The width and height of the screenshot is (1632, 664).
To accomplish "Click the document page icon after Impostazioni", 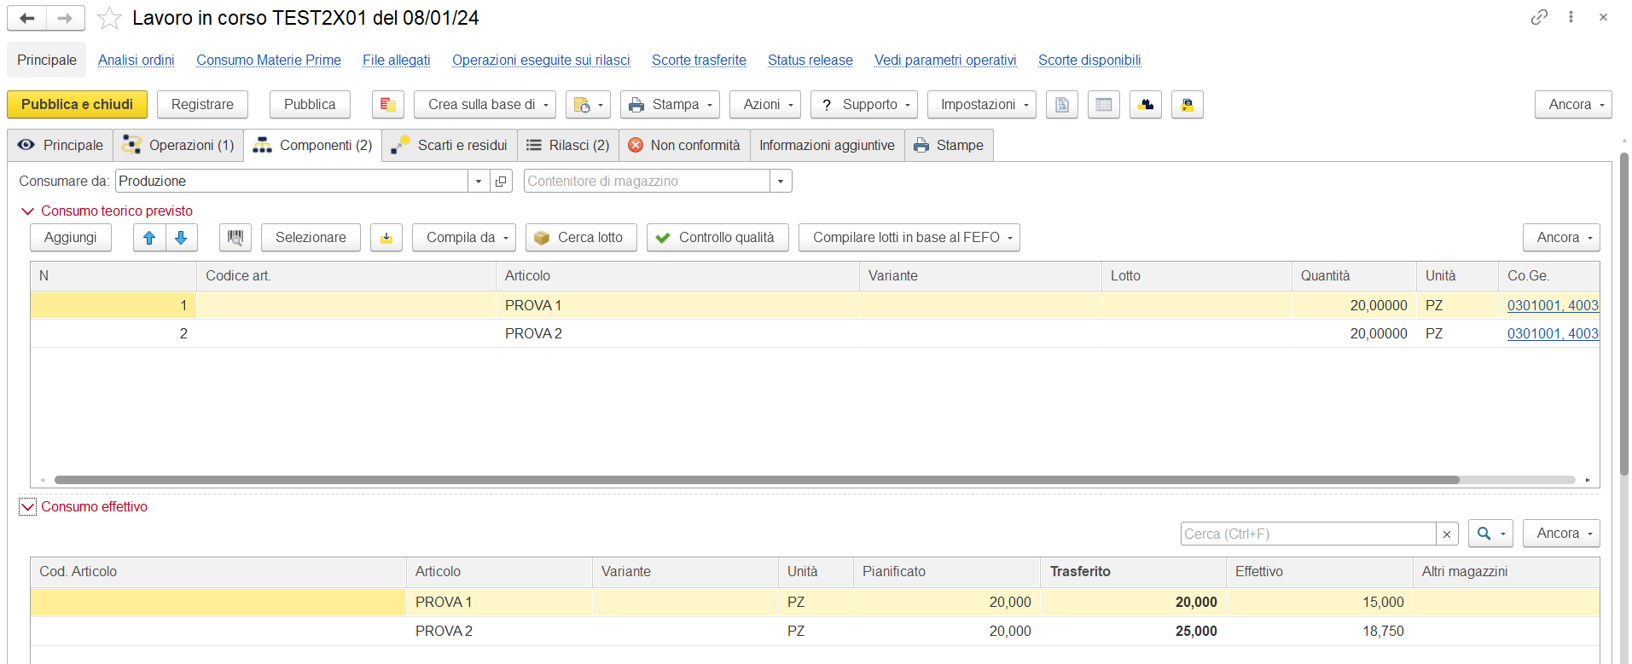I will 1062,105.
